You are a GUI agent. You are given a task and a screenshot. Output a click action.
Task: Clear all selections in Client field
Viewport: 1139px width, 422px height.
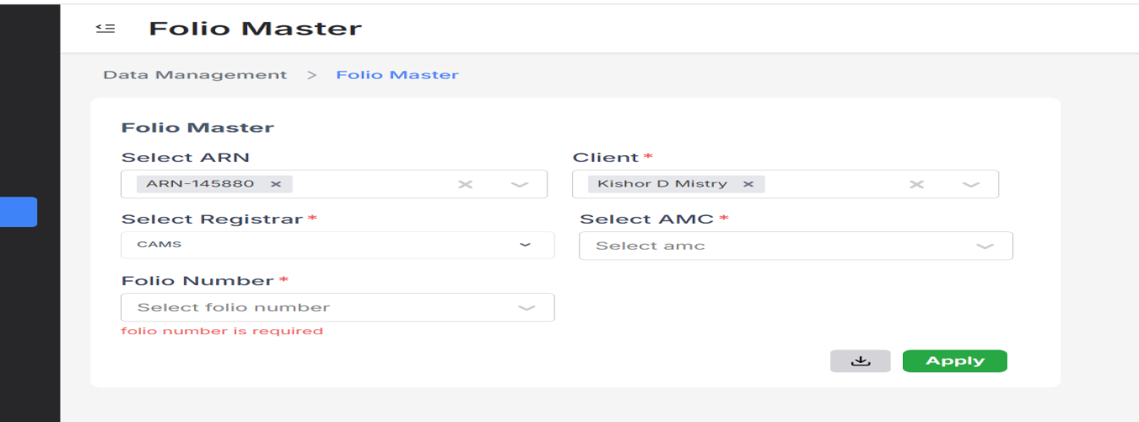(x=917, y=184)
